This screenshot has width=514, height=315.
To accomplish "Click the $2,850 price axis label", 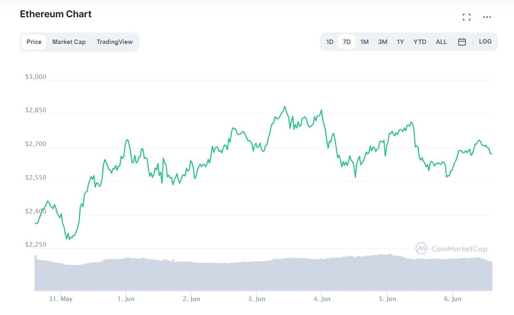I will pos(36,110).
